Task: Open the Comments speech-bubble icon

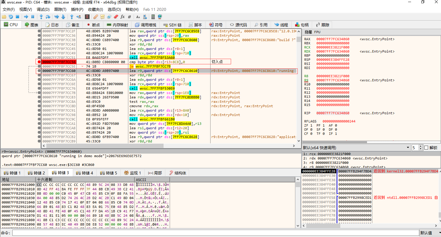Action: [x=102, y=17]
